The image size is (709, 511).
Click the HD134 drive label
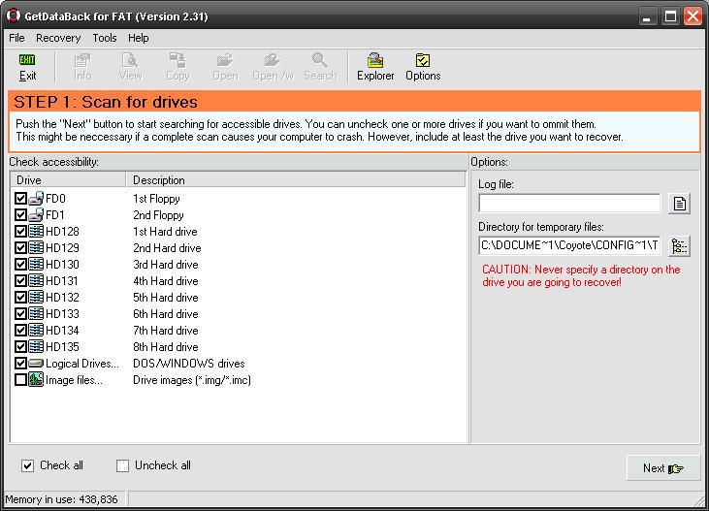pos(62,331)
